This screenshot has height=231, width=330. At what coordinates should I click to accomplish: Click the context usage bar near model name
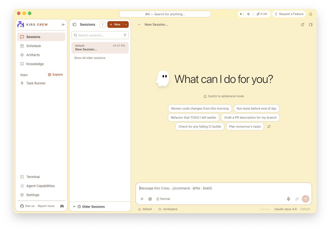265,209
